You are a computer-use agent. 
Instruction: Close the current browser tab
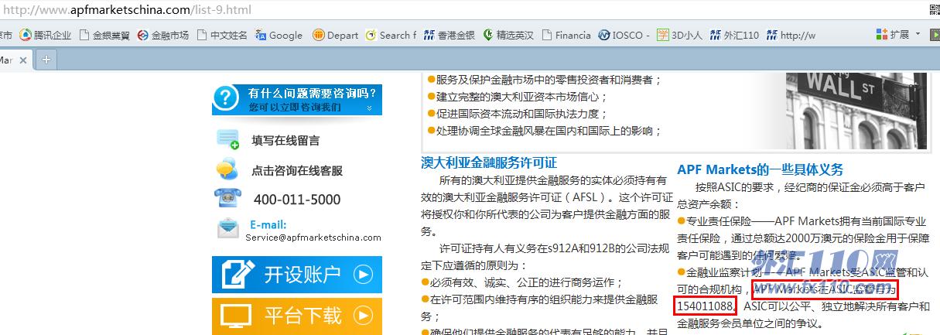click(x=22, y=60)
